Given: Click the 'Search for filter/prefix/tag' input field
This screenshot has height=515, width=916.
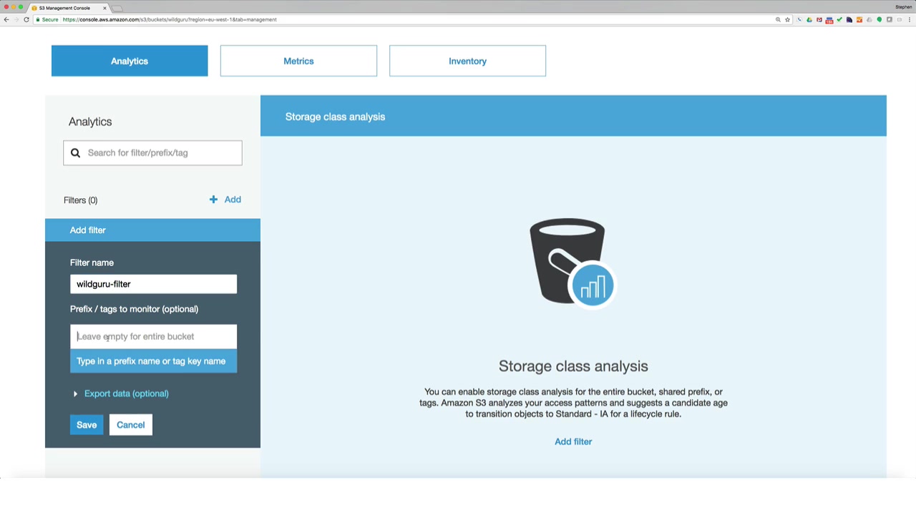Looking at the screenshot, I should click(152, 152).
